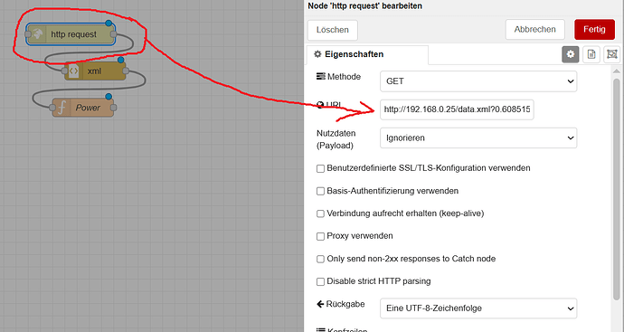Click the red Fertig button

(x=594, y=30)
